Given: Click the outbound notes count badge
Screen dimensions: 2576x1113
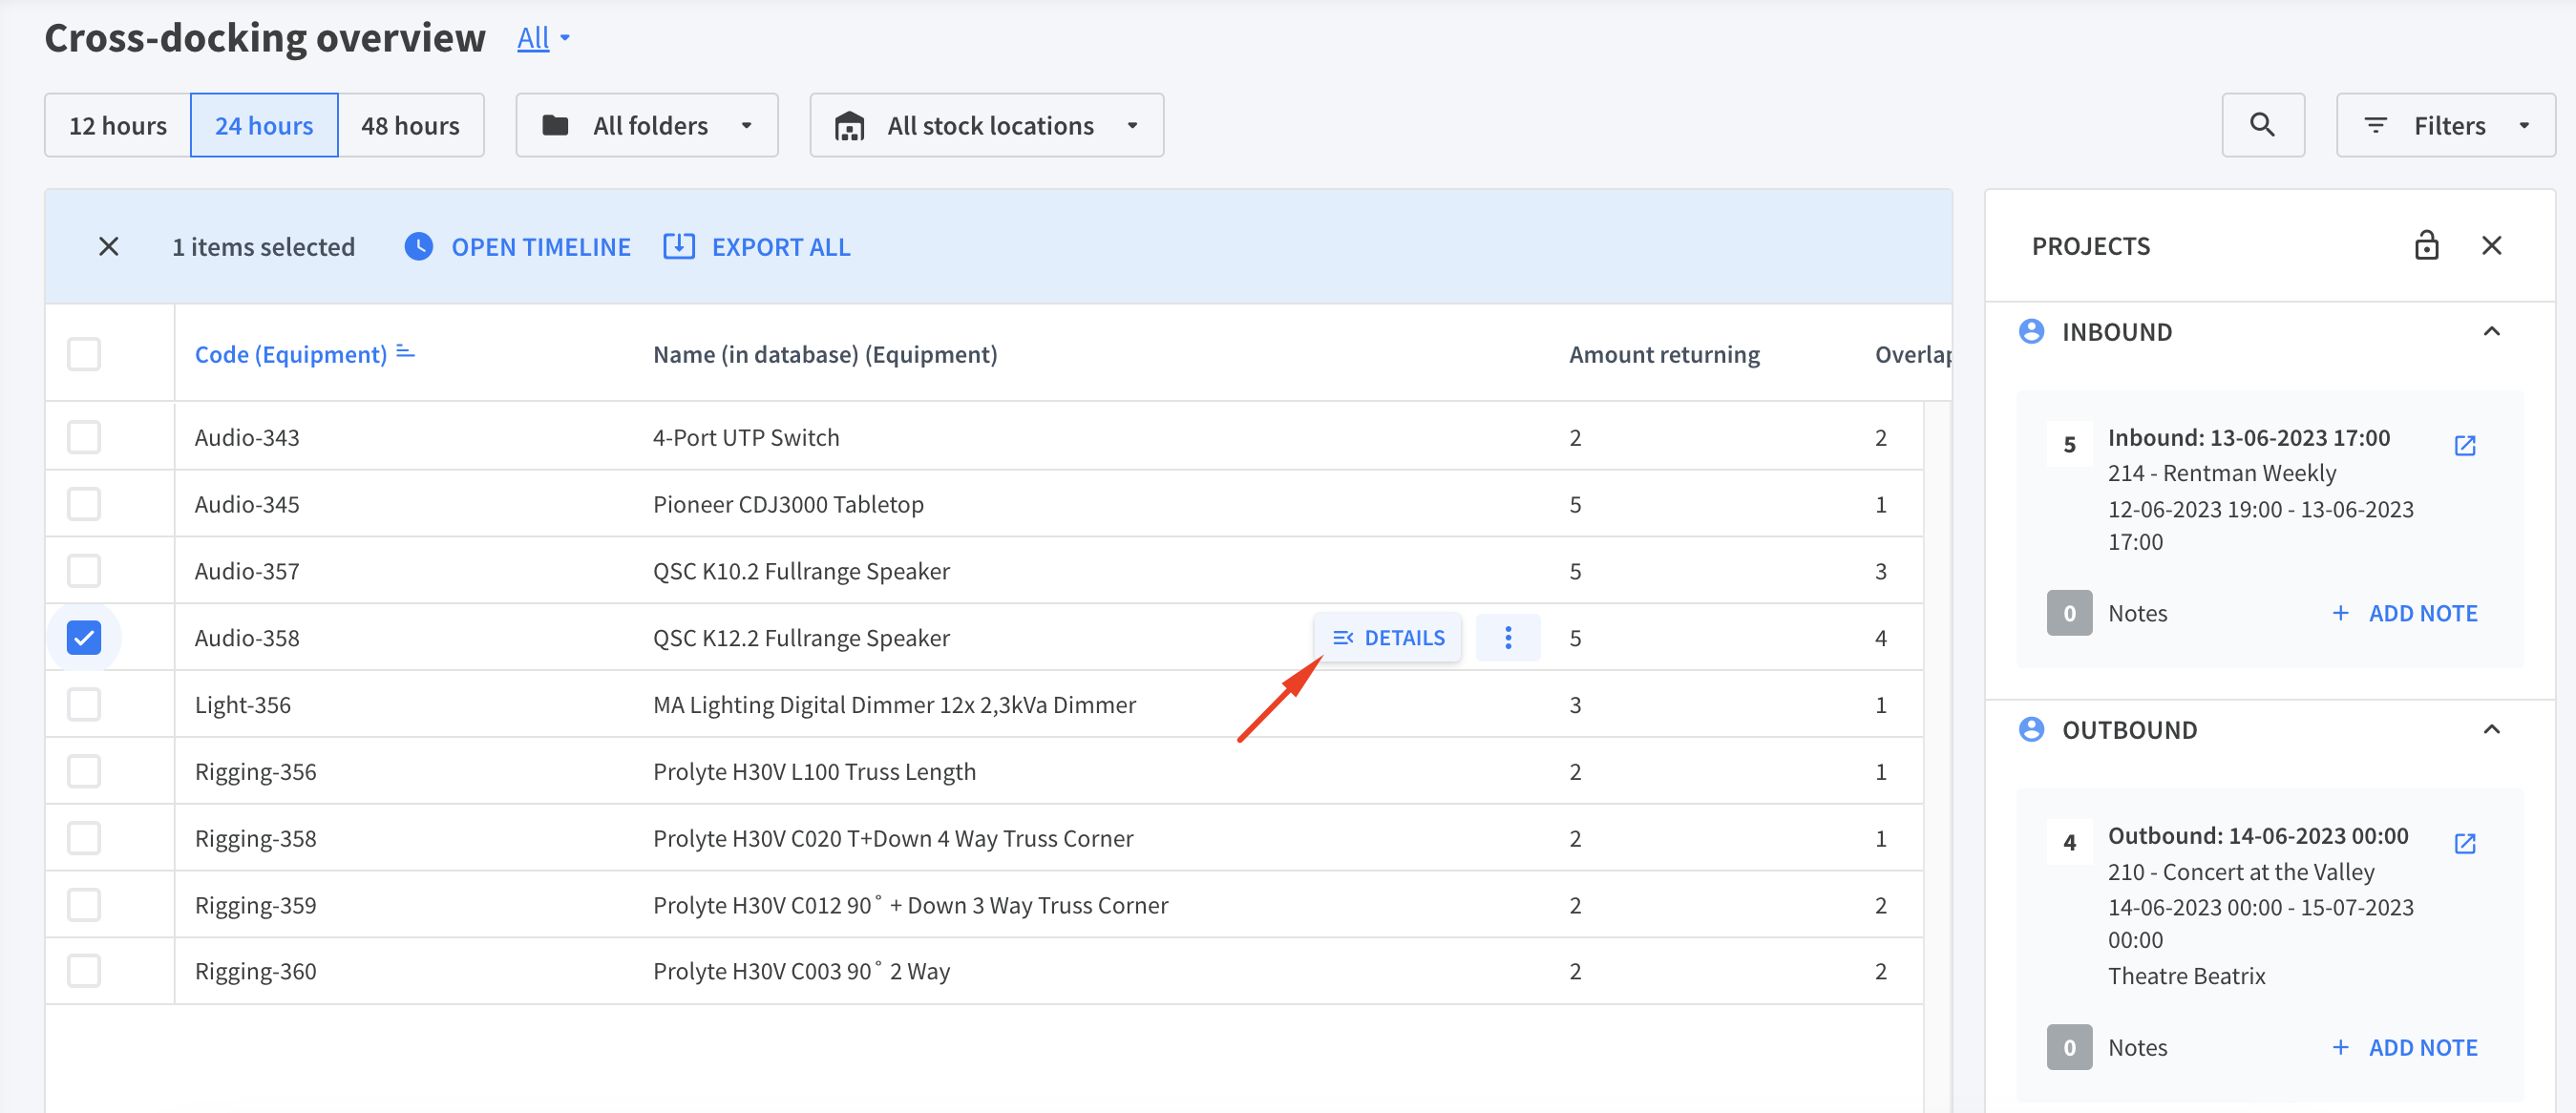Looking at the screenshot, I should coord(2069,1047).
